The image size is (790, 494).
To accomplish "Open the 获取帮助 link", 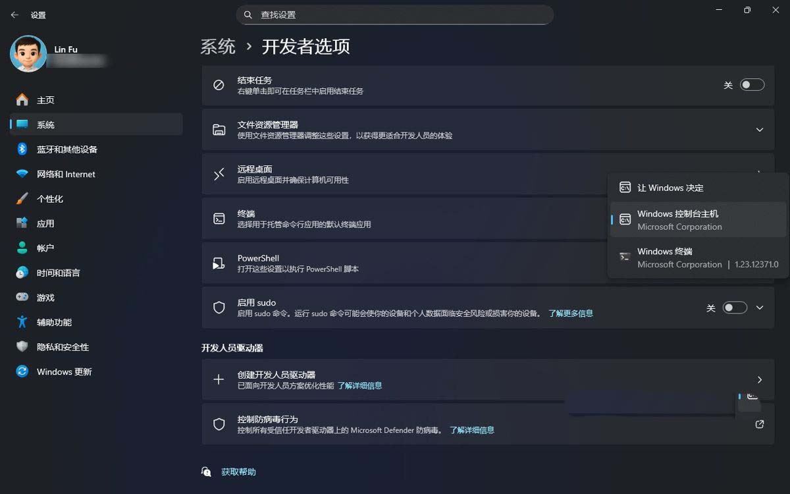I will (238, 472).
